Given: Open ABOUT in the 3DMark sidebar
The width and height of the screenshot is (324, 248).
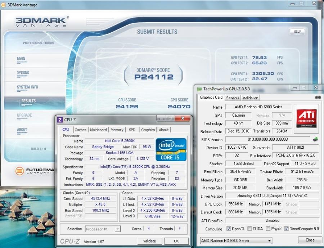Looking at the screenshot, I should [x=22, y=130].
